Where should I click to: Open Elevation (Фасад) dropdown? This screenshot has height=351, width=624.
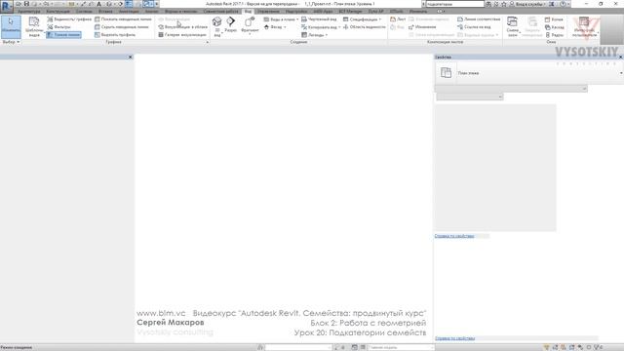tap(275, 27)
